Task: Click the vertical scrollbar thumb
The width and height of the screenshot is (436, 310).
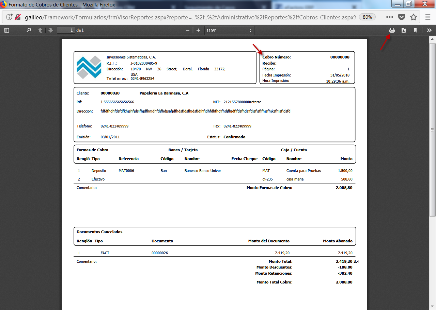Action: [x=432, y=130]
